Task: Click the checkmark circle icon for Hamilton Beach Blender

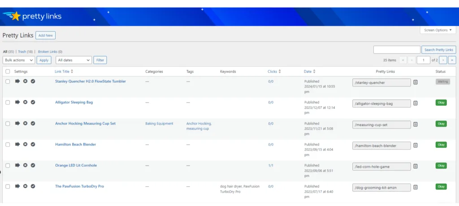Action: click(33, 144)
